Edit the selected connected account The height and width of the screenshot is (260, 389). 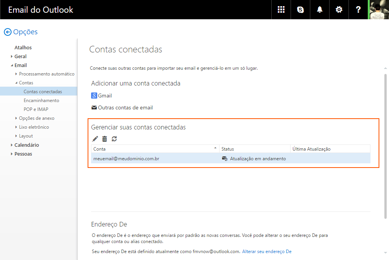(95, 139)
